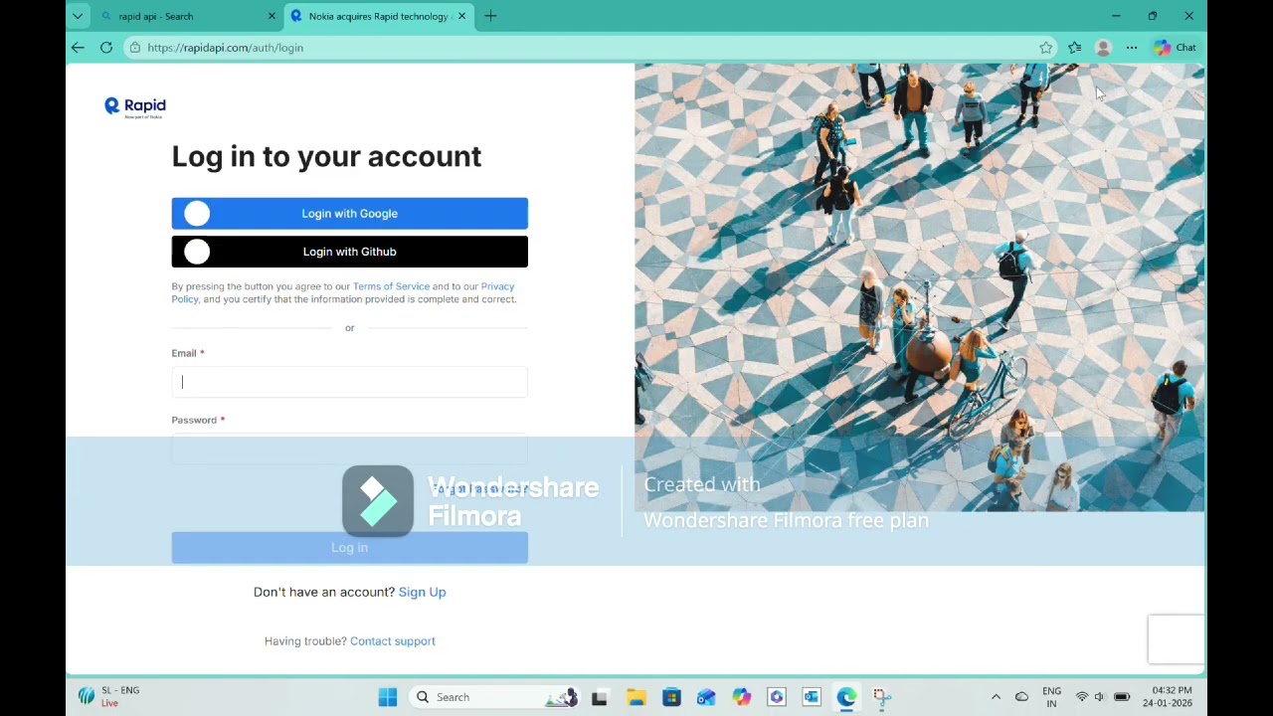The height and width of the screenshot is (716, 1273).
Task: Open the Terms of Service link
Action: (391, 286)
